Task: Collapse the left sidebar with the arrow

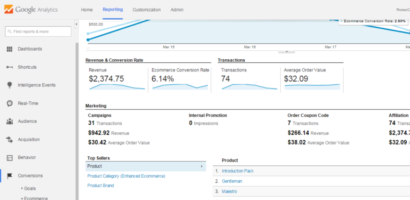Action: 76,25
